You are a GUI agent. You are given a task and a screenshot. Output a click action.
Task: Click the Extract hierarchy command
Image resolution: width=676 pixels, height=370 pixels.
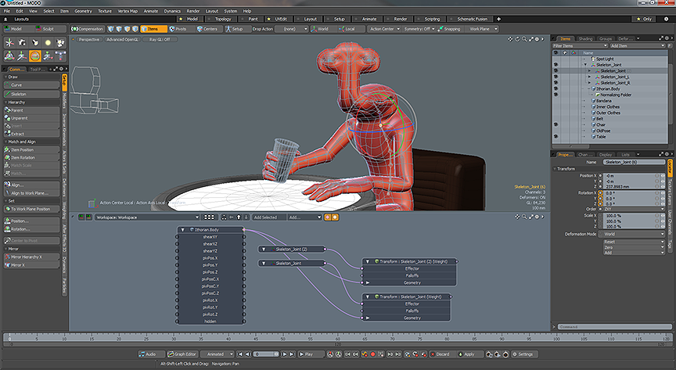point(31,134)
